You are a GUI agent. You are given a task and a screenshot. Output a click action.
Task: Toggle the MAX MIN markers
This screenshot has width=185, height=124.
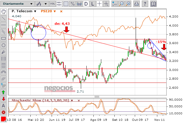coord(59,4)
